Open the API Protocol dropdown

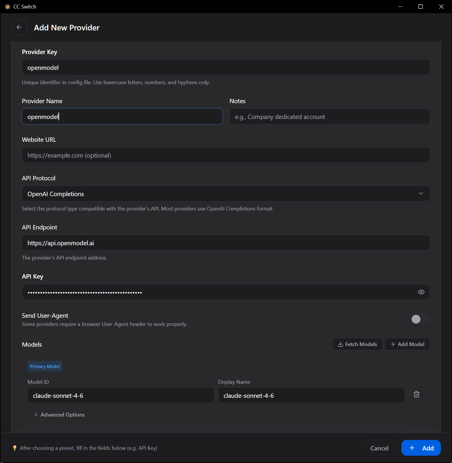tap(226, 194)
